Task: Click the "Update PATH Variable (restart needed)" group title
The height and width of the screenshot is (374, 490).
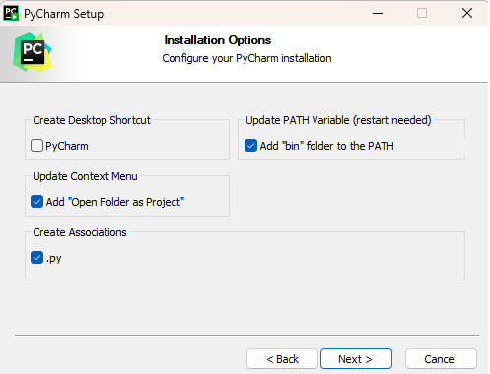Action: (338, 120)
